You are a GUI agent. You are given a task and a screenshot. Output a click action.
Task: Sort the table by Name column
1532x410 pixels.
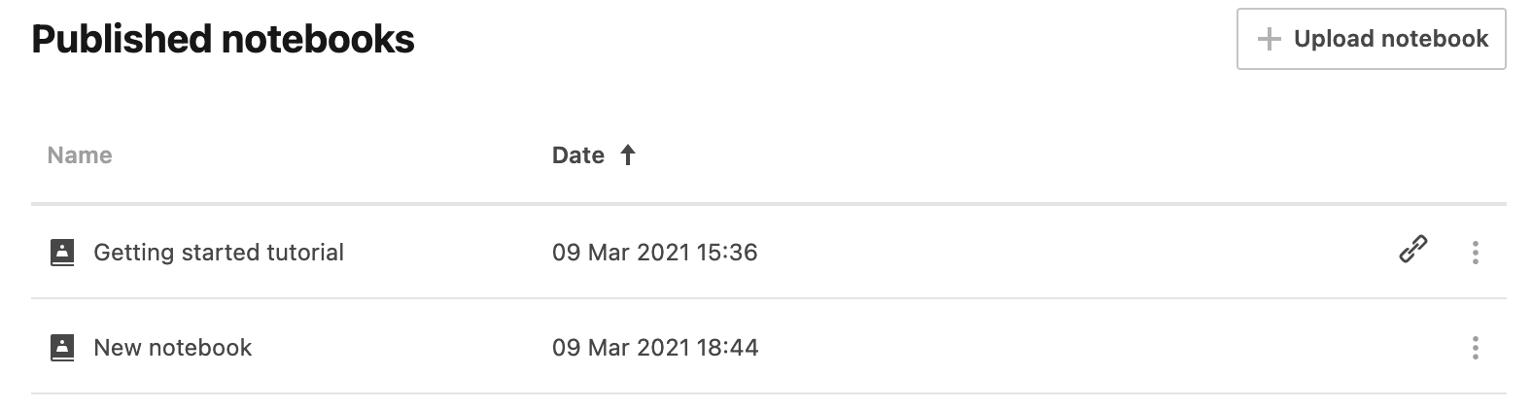[80, 155]
